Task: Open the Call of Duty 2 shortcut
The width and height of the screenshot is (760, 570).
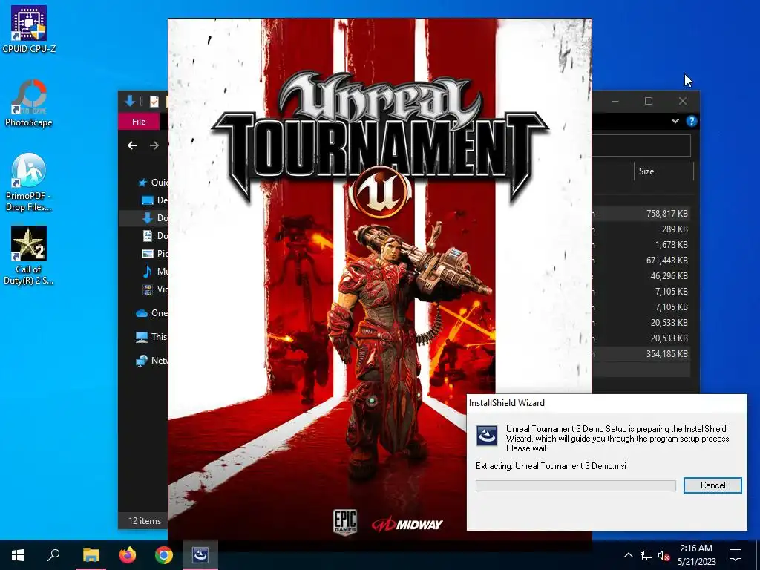Action: 29,255
